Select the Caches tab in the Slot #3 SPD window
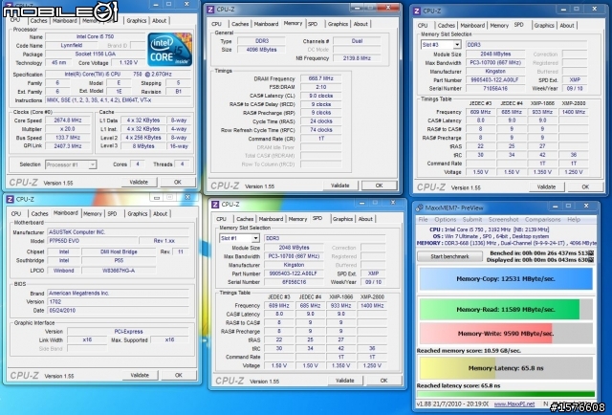This screenshot has width=612, height=415. tap(447, 26)
